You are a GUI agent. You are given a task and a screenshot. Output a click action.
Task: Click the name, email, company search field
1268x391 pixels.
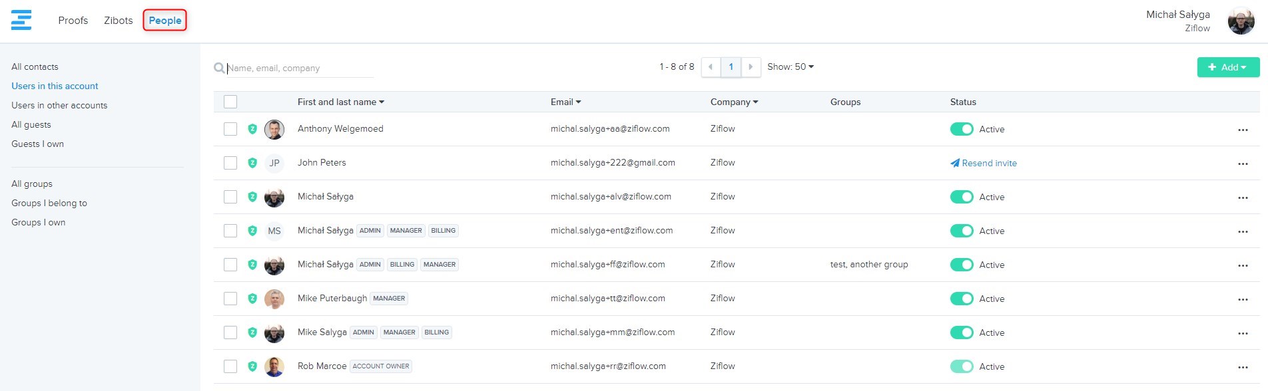[x=300, y=68]
